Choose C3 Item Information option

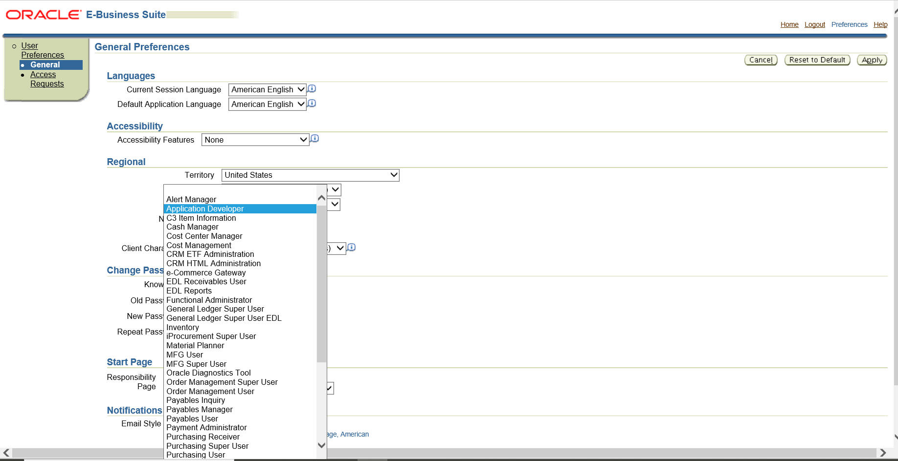click(240, 218)
